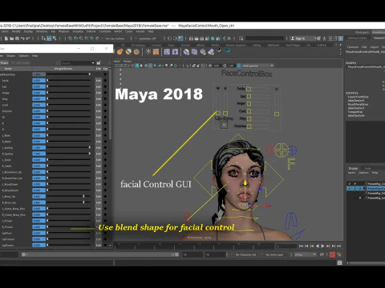Click the Sad control square in FaceControlBox
The height and width of the screenshot is (288, 385).
click(249, 96)
